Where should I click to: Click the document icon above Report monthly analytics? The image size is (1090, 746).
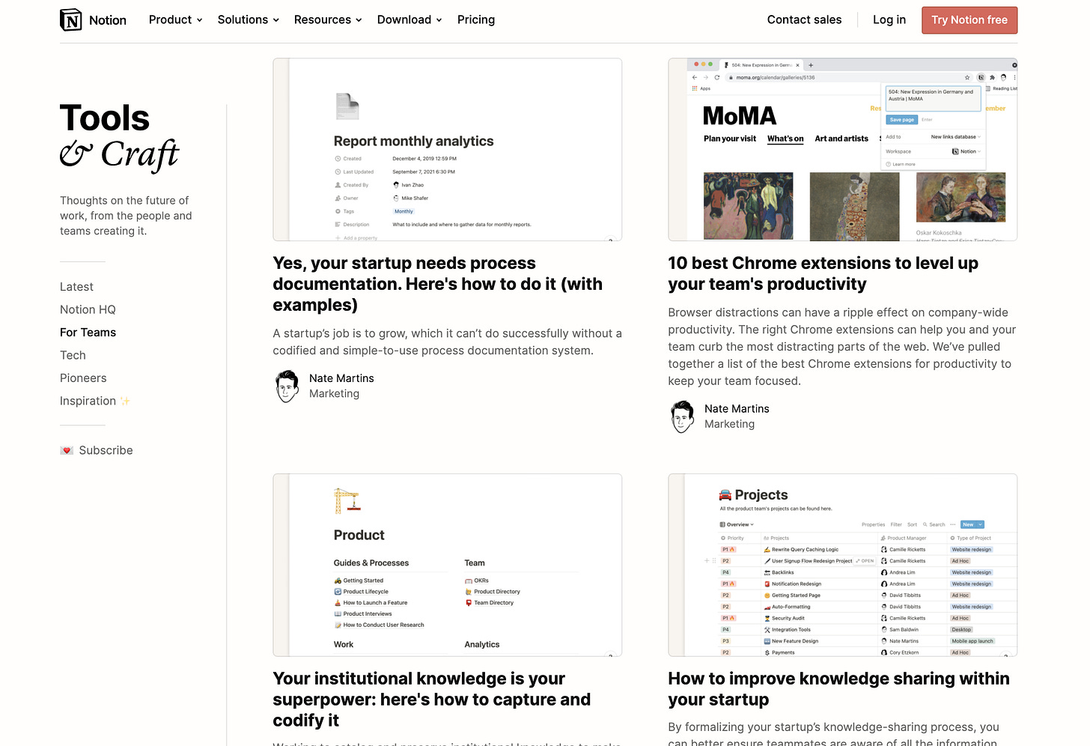(347, 106)
